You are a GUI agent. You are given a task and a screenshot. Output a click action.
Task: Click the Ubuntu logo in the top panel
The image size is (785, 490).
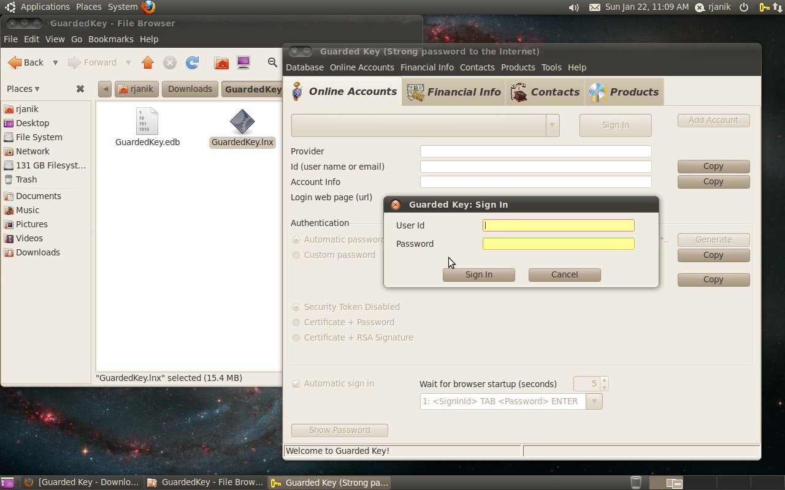(10, 7)
